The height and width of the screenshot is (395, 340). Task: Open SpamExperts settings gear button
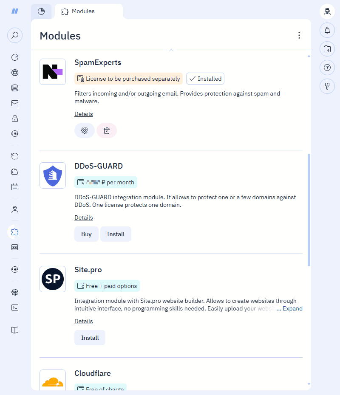click(x=85, y=130)
